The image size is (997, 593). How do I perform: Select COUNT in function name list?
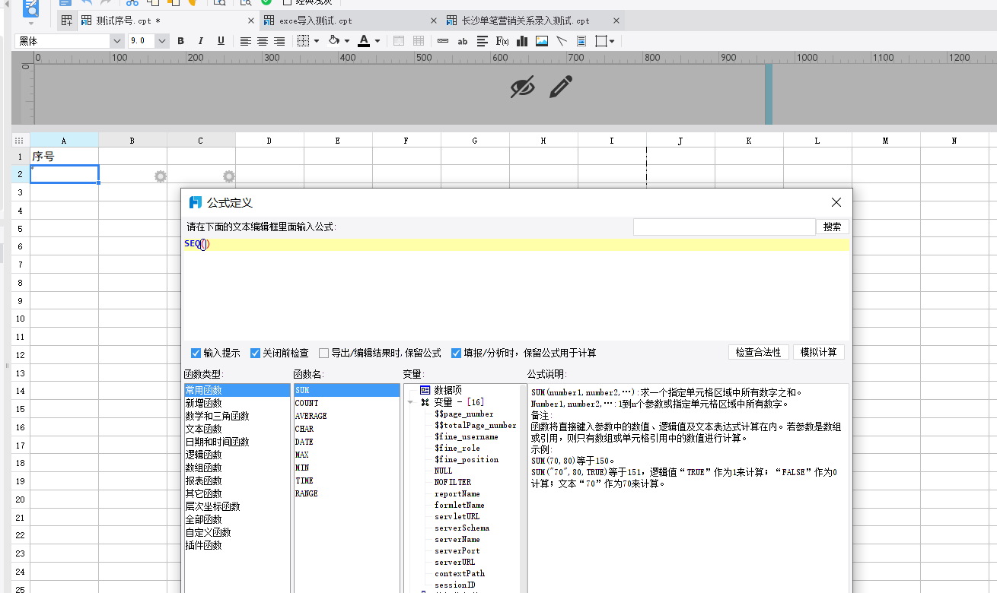[x=307, y=403]
